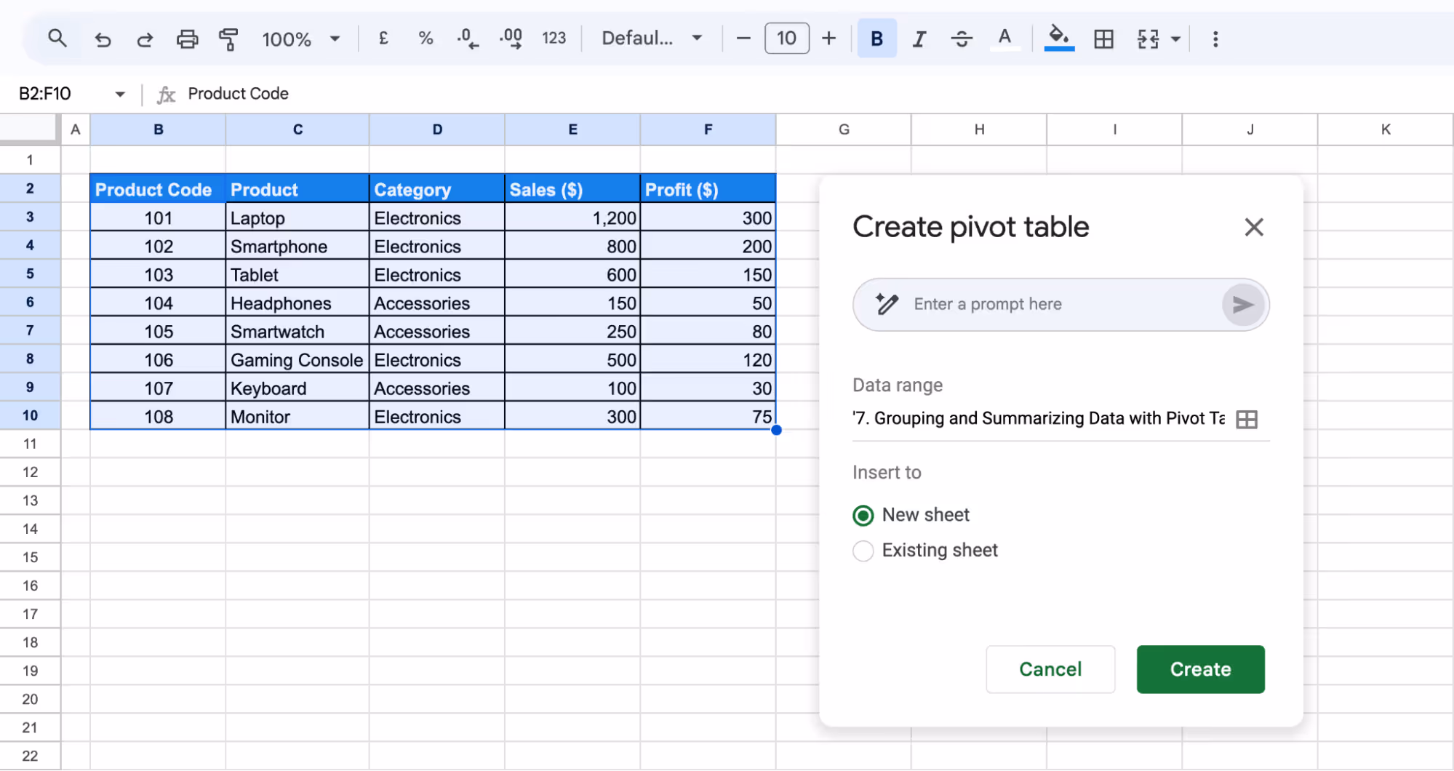Click the prompt input field
1454x771 pixels.
pos(1040,304)
